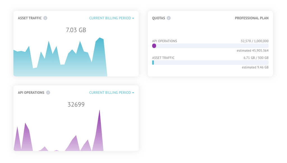This screenshot has width=287, height=163.
Task: Click the 6.71 GB / 500 GB usage text
Action: click(256, 58)
